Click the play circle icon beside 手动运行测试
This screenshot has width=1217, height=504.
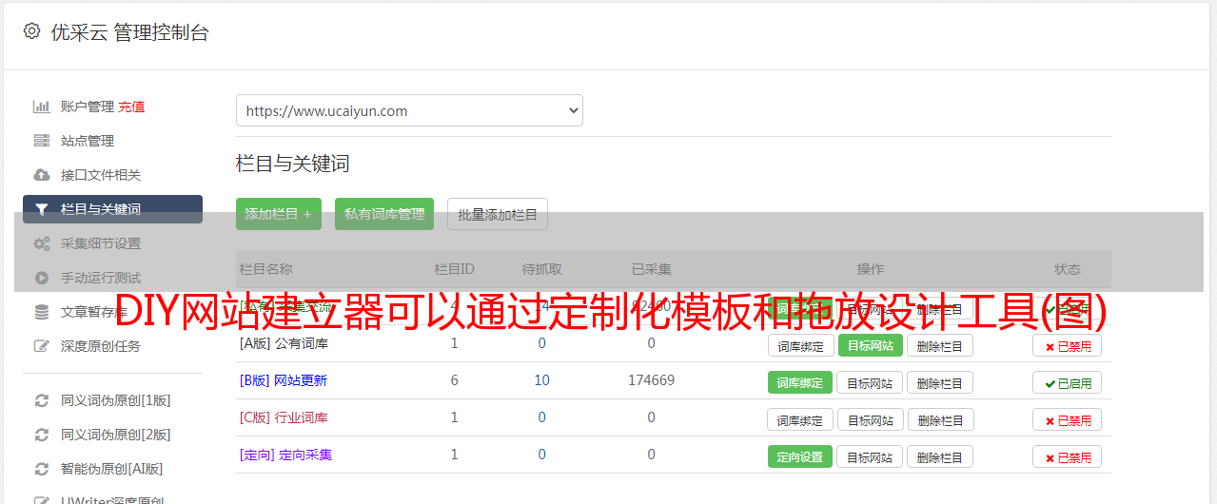pyautogui.click(x=41, y=278)
